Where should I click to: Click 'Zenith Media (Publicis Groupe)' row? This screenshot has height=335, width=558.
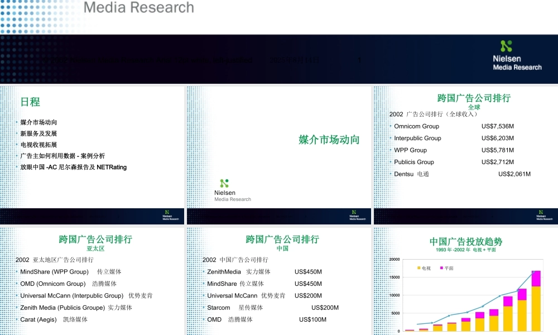76,308
